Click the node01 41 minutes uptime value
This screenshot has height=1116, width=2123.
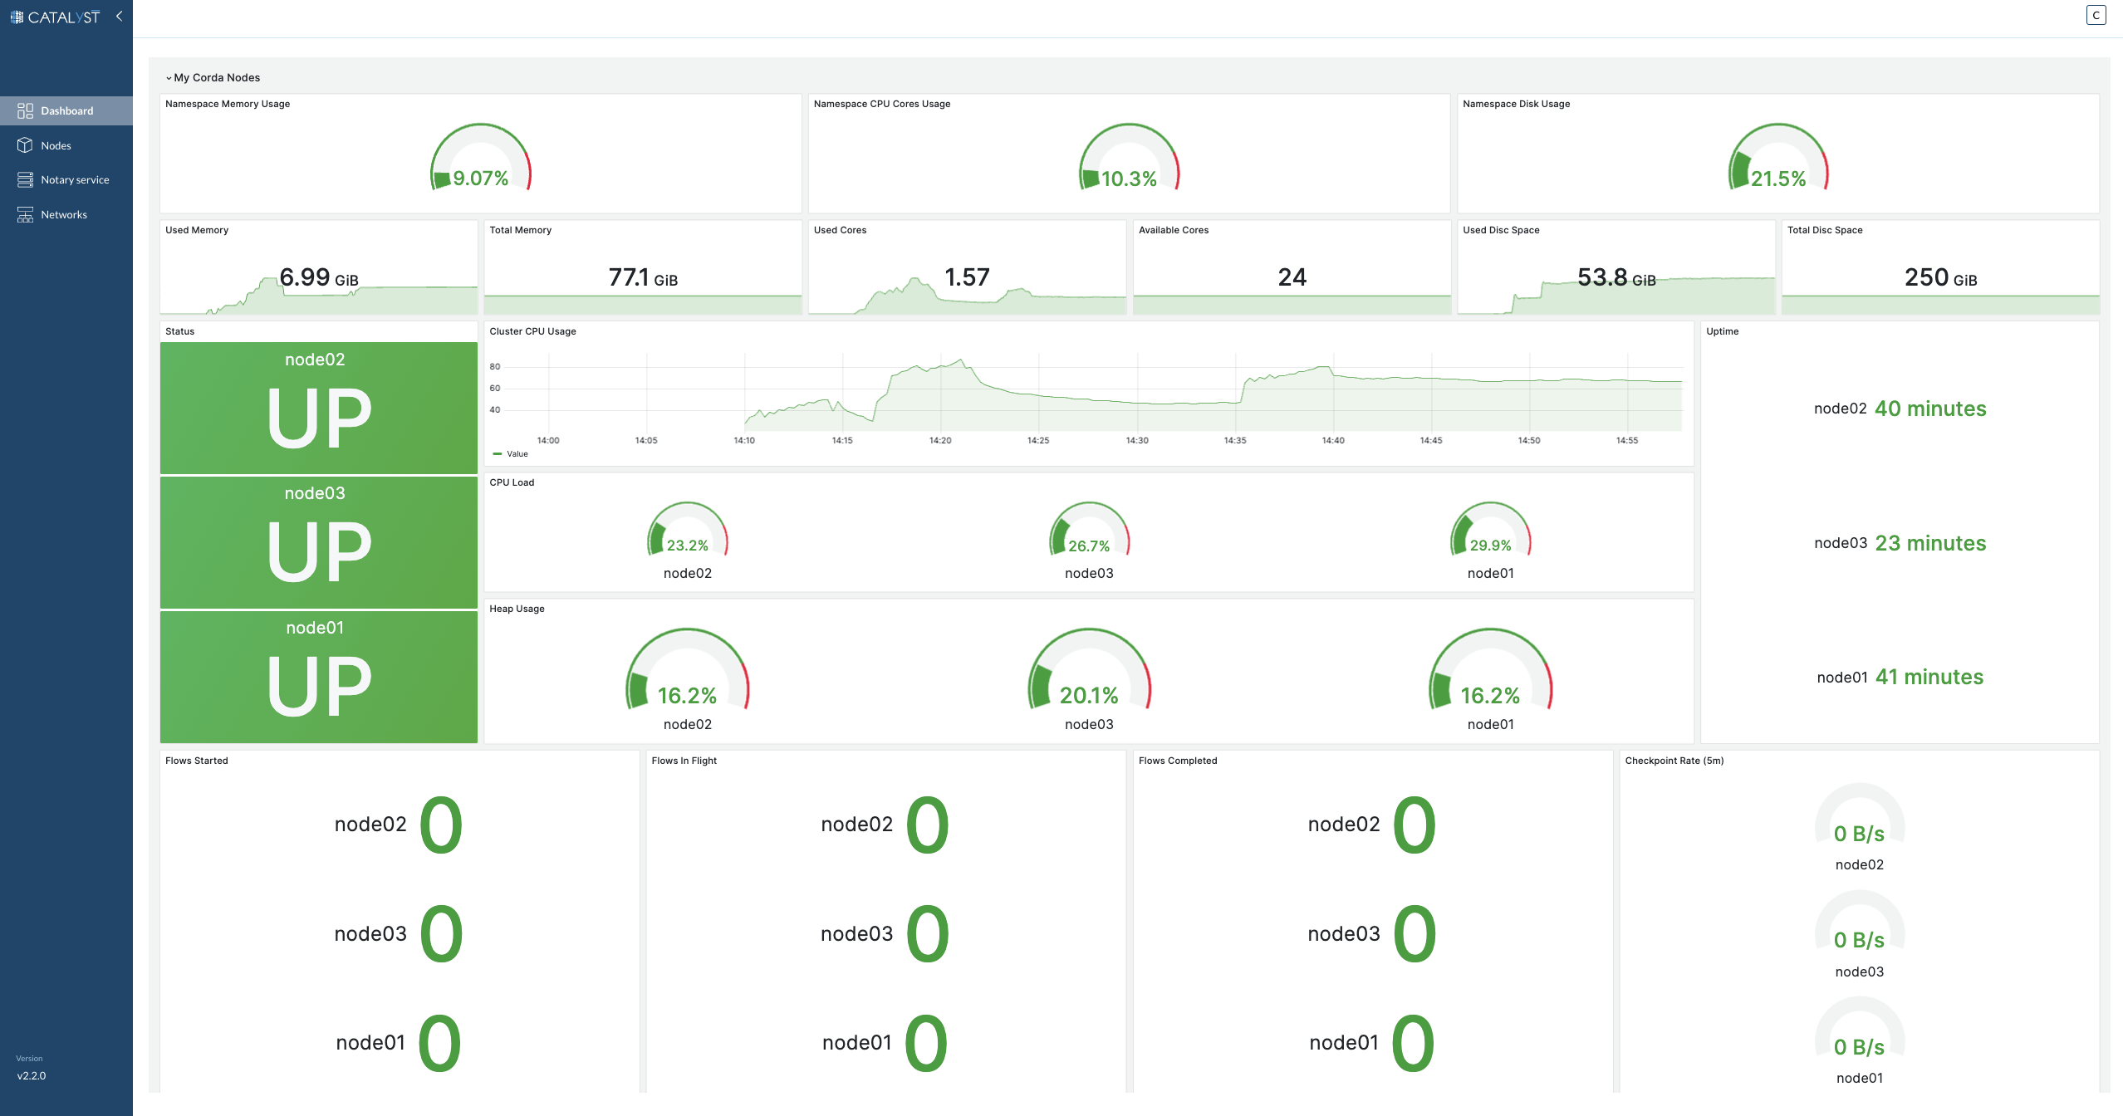tap(1929, 677)
